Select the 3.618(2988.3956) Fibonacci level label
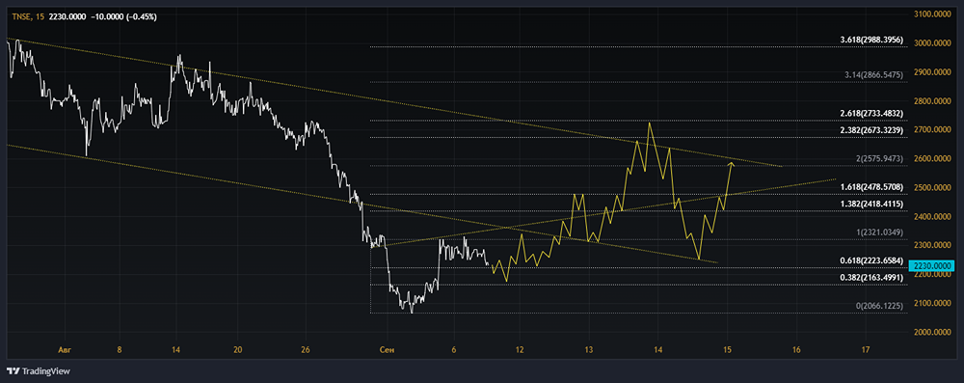This screenshot has height=383, width=964. [871, 40]
